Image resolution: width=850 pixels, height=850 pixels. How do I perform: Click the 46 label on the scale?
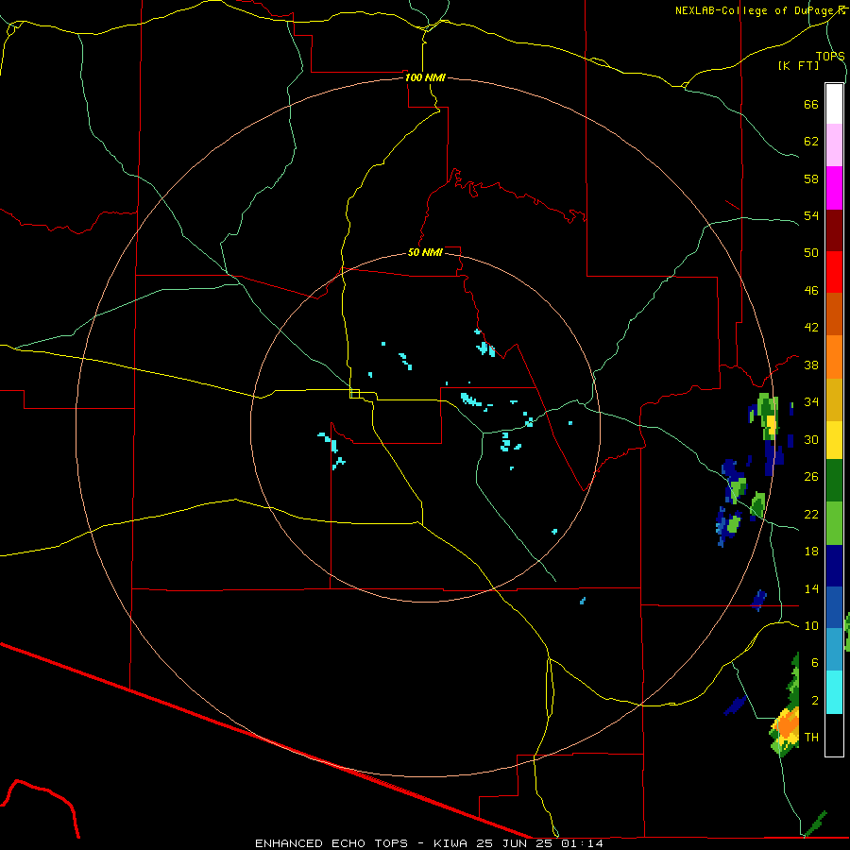click(x=811, y=291)
